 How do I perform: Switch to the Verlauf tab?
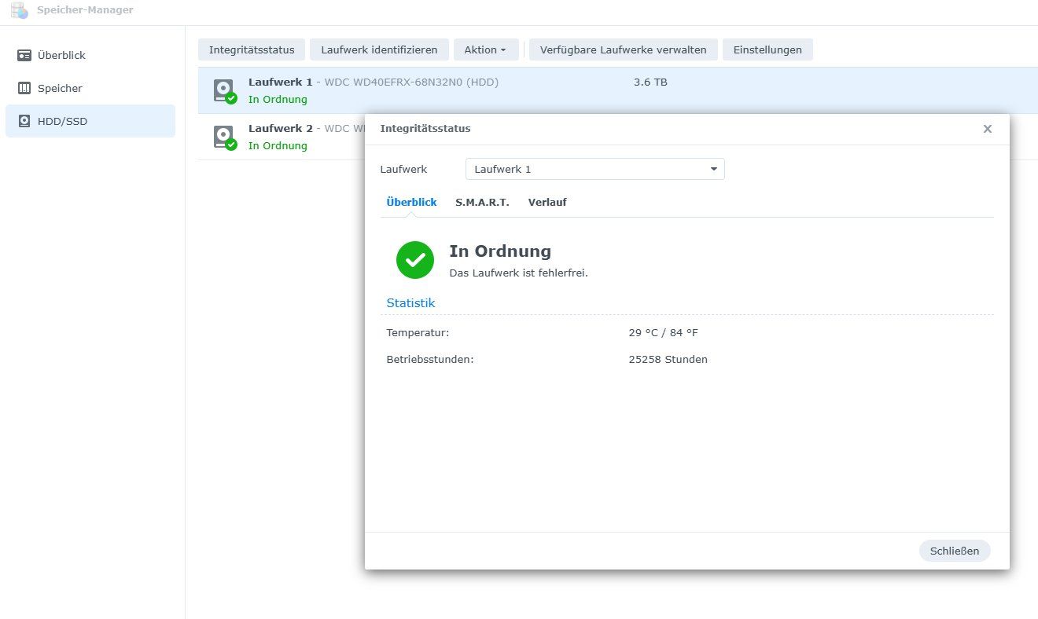pyautogui.click(x=547, y=202)
